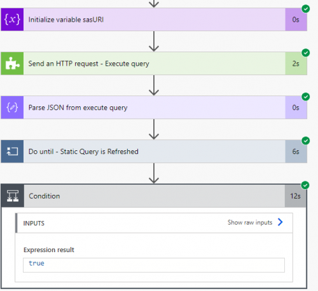Image resolution: width=318 pixels, height=291 pixels.
Task: Collapse the Condition step header
Action: click(x=155, y=196)
